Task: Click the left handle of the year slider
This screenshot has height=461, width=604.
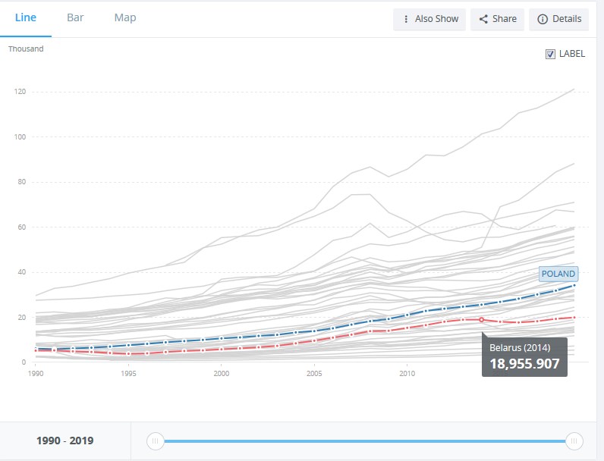Action: (x=155, y=441)
